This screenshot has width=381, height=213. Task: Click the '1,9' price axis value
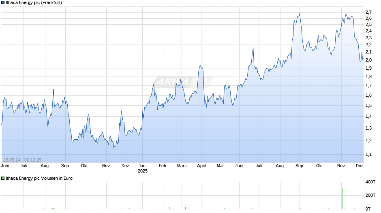[368, 68]
